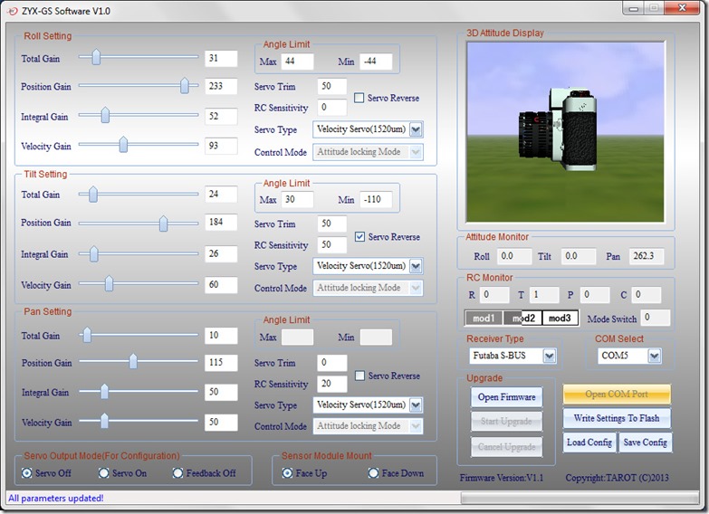Select the mod1 mode tab
The height and width of the screenshot is (514, 709).
click(x=484, y=319)
